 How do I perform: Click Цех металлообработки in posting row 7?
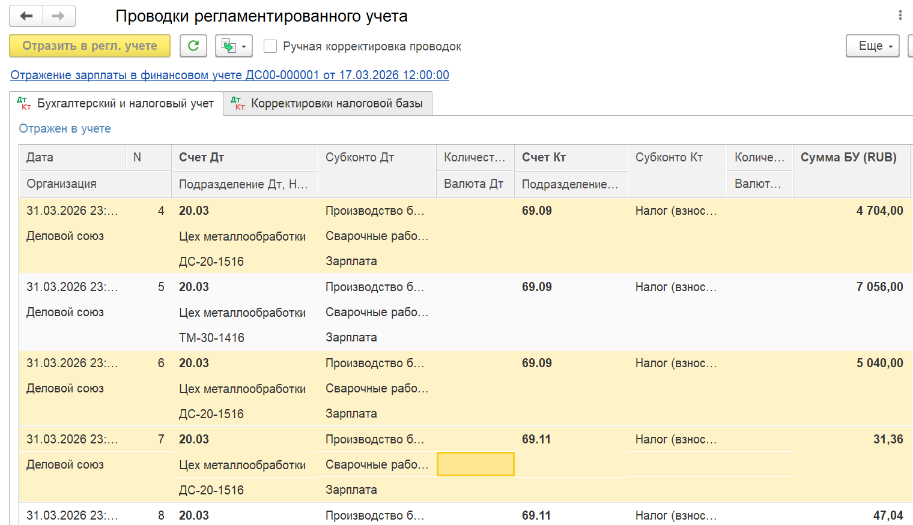[x=242, y=465]
